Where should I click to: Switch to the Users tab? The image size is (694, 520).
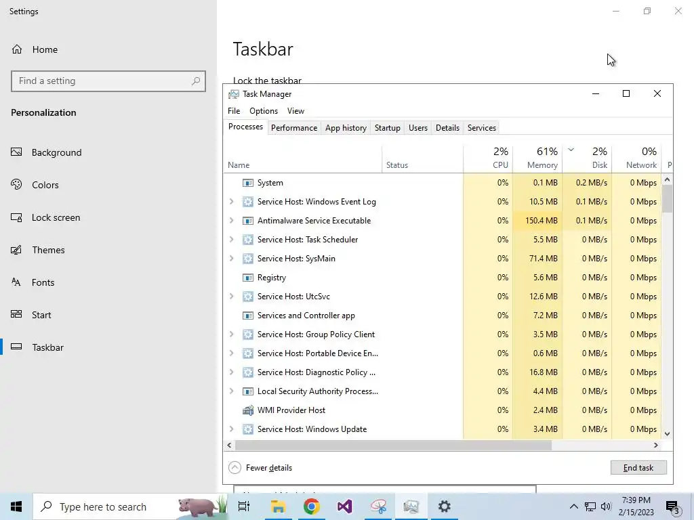[417, 128]
